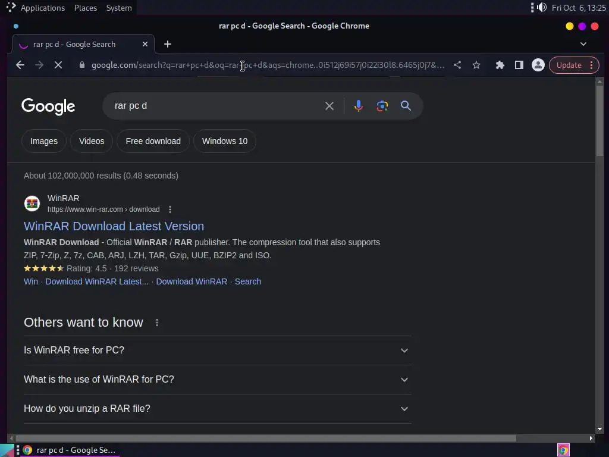The height and width of the screenshot is (457, 609).
Task: Apply the Free download filter chip
Action: tap(153, 141)
